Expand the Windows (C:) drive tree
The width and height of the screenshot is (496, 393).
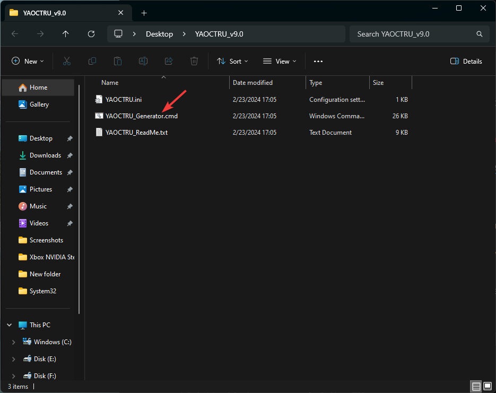13,342
